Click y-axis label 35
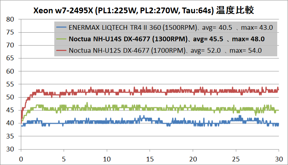 click(x=10, y=136)
